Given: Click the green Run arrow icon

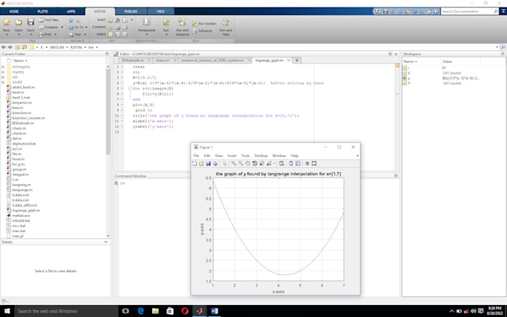Looking at the screenshot, I should (x=166, y=22).
